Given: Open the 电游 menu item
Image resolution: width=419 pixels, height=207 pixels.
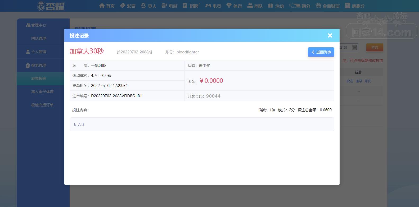Looking at the screenshot, I should coord(169,6).
